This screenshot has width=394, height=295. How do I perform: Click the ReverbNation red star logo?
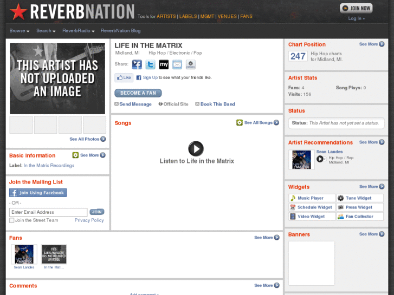pyautogui.click(x=18, y=12)
